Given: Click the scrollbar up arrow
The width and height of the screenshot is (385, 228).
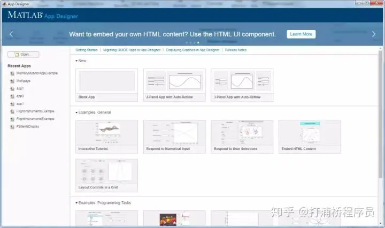Looking at the screenshot, I should [x=380, y=48].
